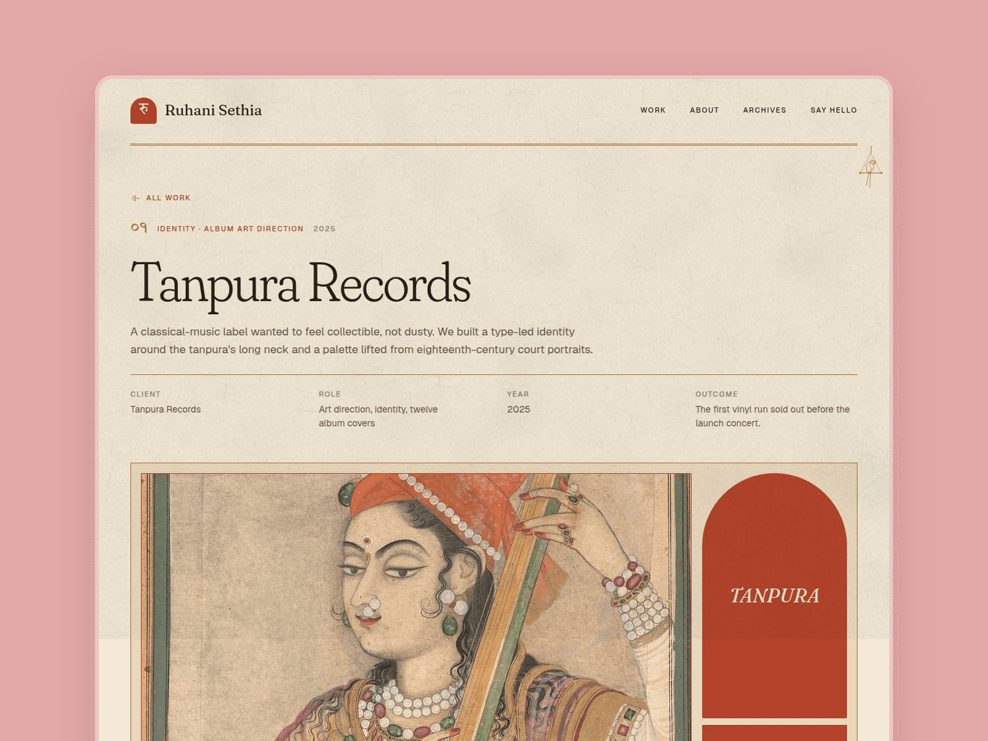Click the Identity · Album Art Direction tag
The image size is (988, 741).
[230, 228]
